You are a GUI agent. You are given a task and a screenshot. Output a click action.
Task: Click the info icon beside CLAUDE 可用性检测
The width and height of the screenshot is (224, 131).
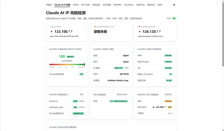[x=68, y=94]
